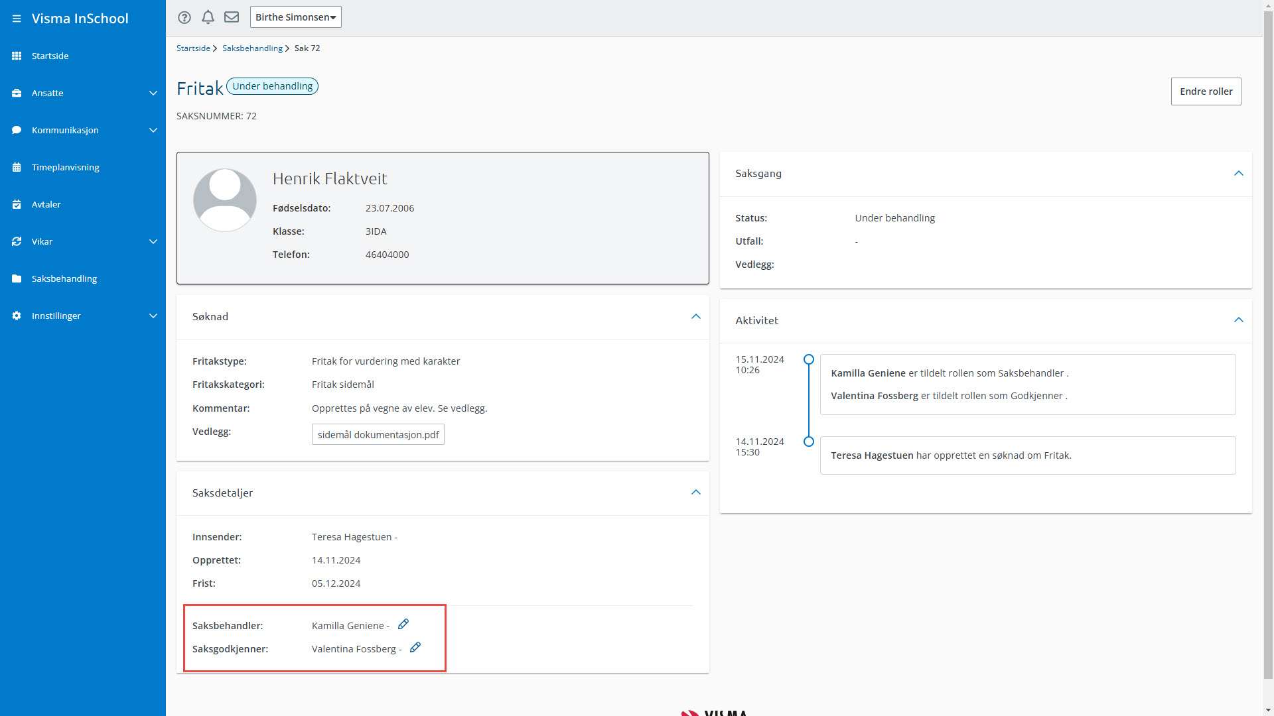This screenshot has height=716, width=1274.
Task: Collapse the Saksgang panel
Action: click(1238, 173)
